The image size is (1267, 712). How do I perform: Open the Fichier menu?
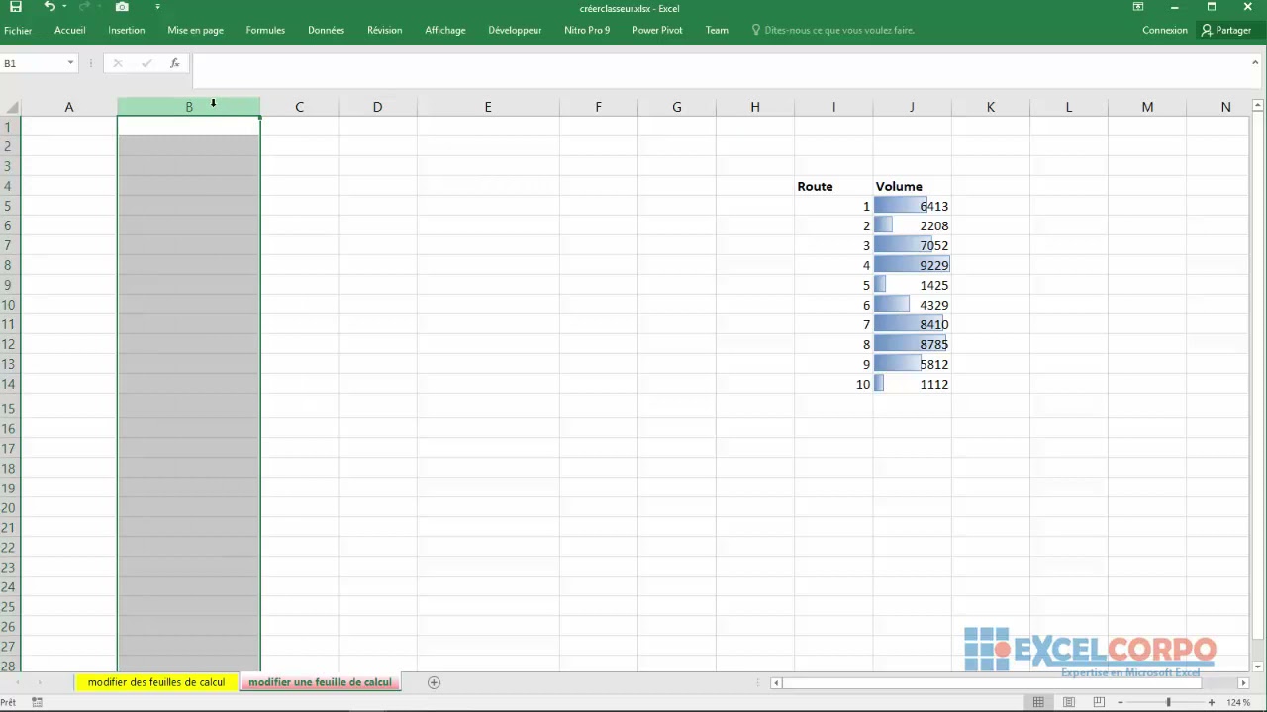tap(18, 30)
